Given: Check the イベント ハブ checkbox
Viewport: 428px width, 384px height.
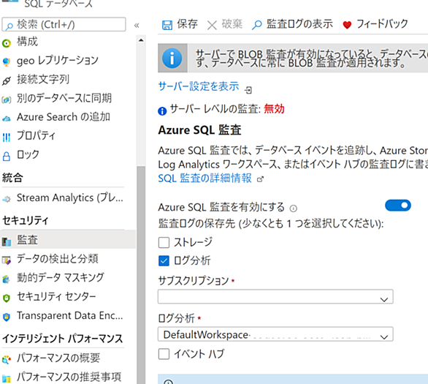Looking at the screenshot, I should (x=164, y=354).
